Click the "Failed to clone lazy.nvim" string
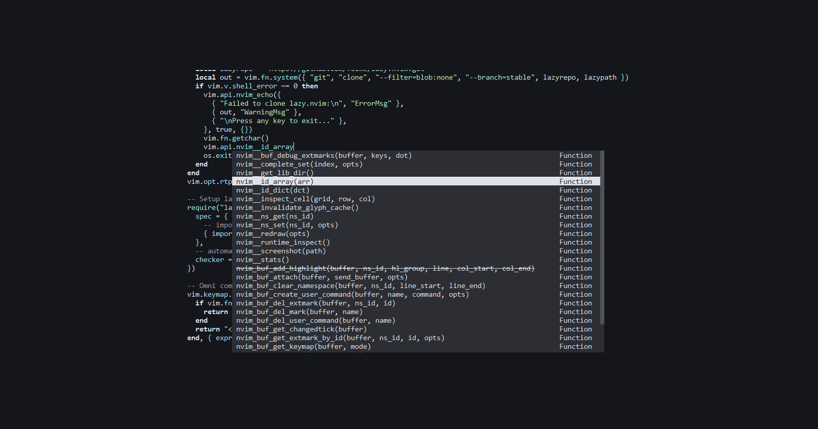818x429 pixels. 281,103
